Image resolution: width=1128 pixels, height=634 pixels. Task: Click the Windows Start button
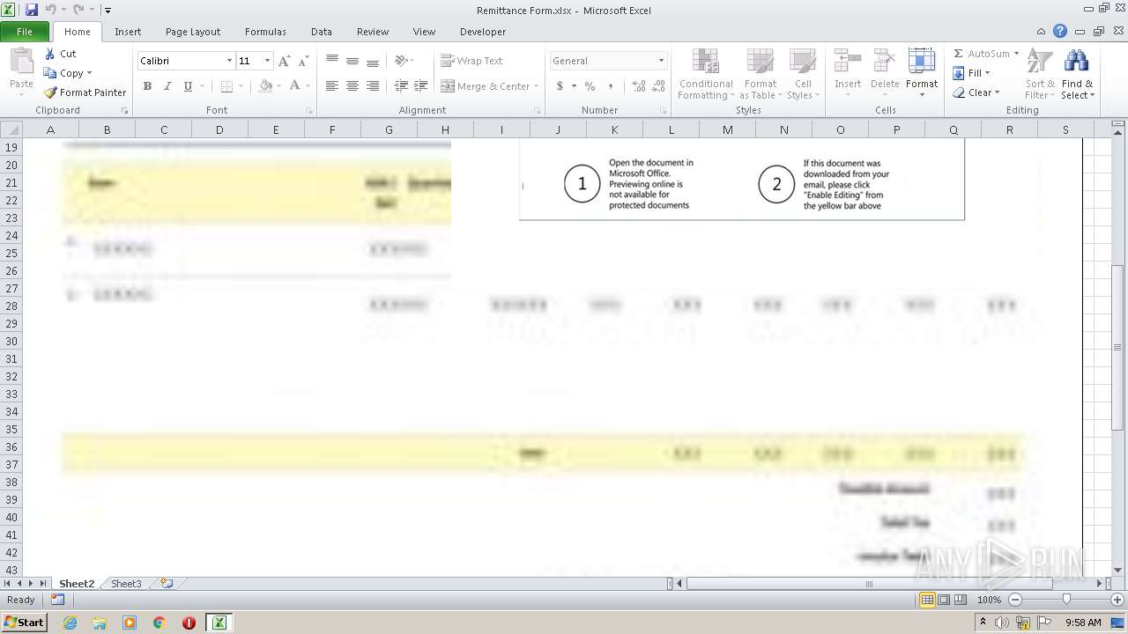click(25, 623)
